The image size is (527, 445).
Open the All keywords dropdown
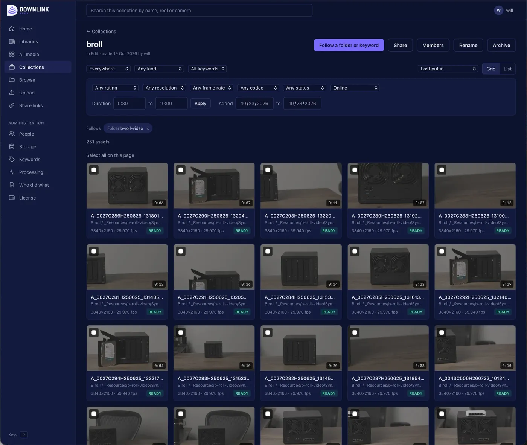tap(207, 69)
